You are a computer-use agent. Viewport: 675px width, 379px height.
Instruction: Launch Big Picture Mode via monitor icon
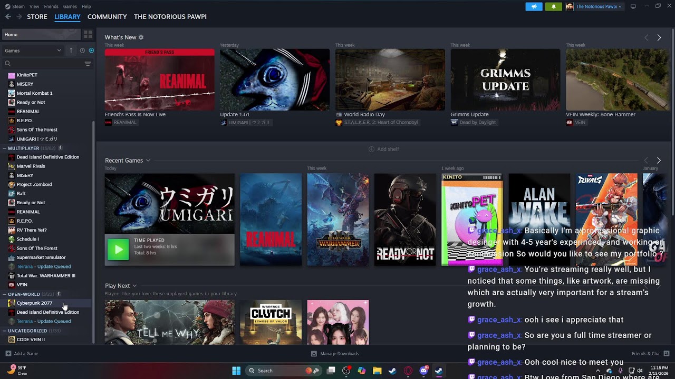point(633,6)
